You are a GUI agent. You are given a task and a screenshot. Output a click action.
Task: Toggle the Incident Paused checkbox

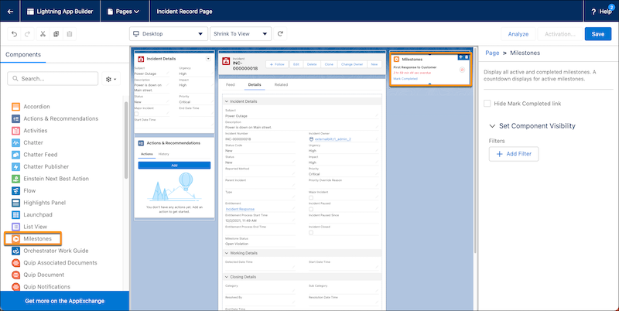311,209
